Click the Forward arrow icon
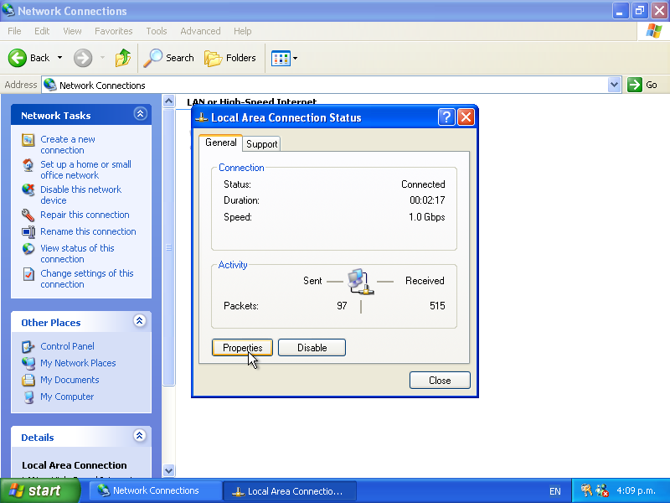This screenshot has width=670, height=503. (83, 58)
